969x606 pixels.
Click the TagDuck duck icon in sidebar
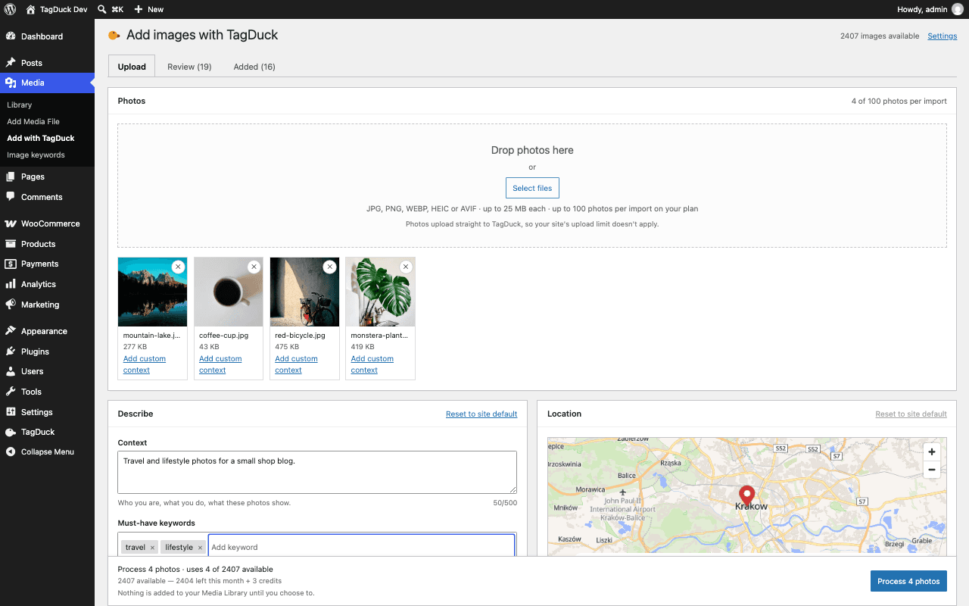click(x=11, y=432)
